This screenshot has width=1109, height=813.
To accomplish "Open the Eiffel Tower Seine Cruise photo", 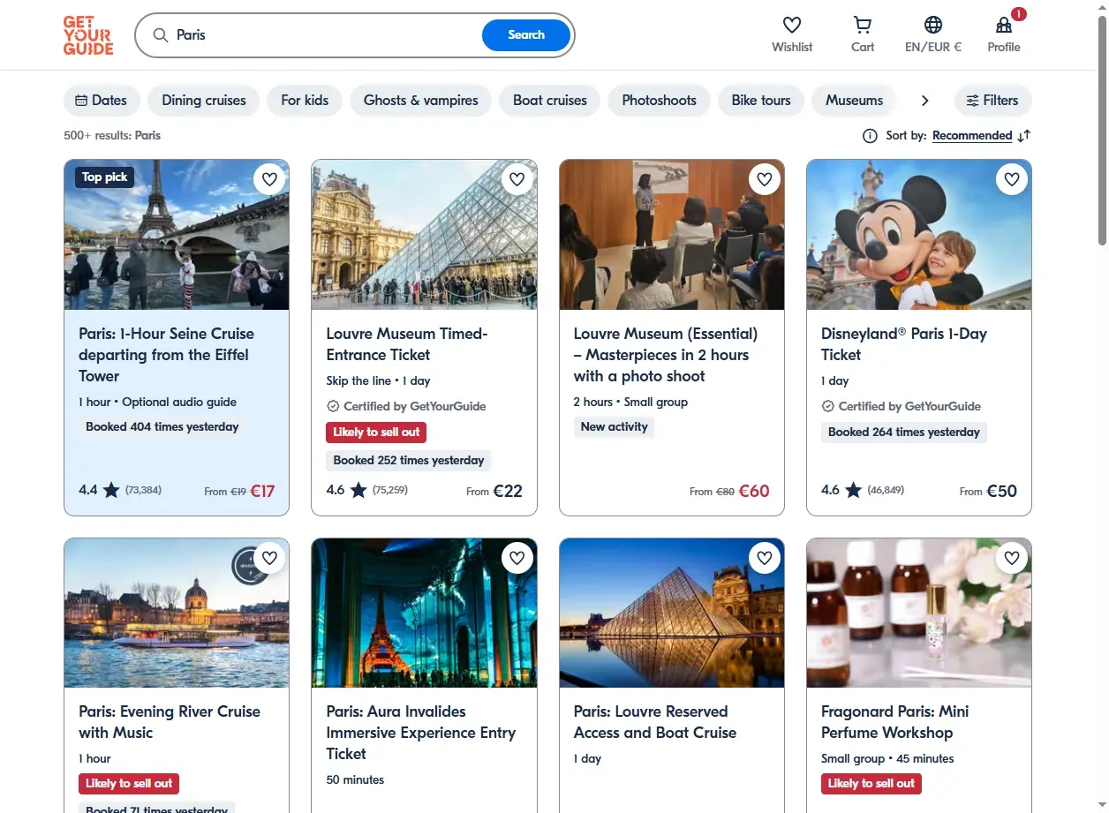I will pos(177,235).
